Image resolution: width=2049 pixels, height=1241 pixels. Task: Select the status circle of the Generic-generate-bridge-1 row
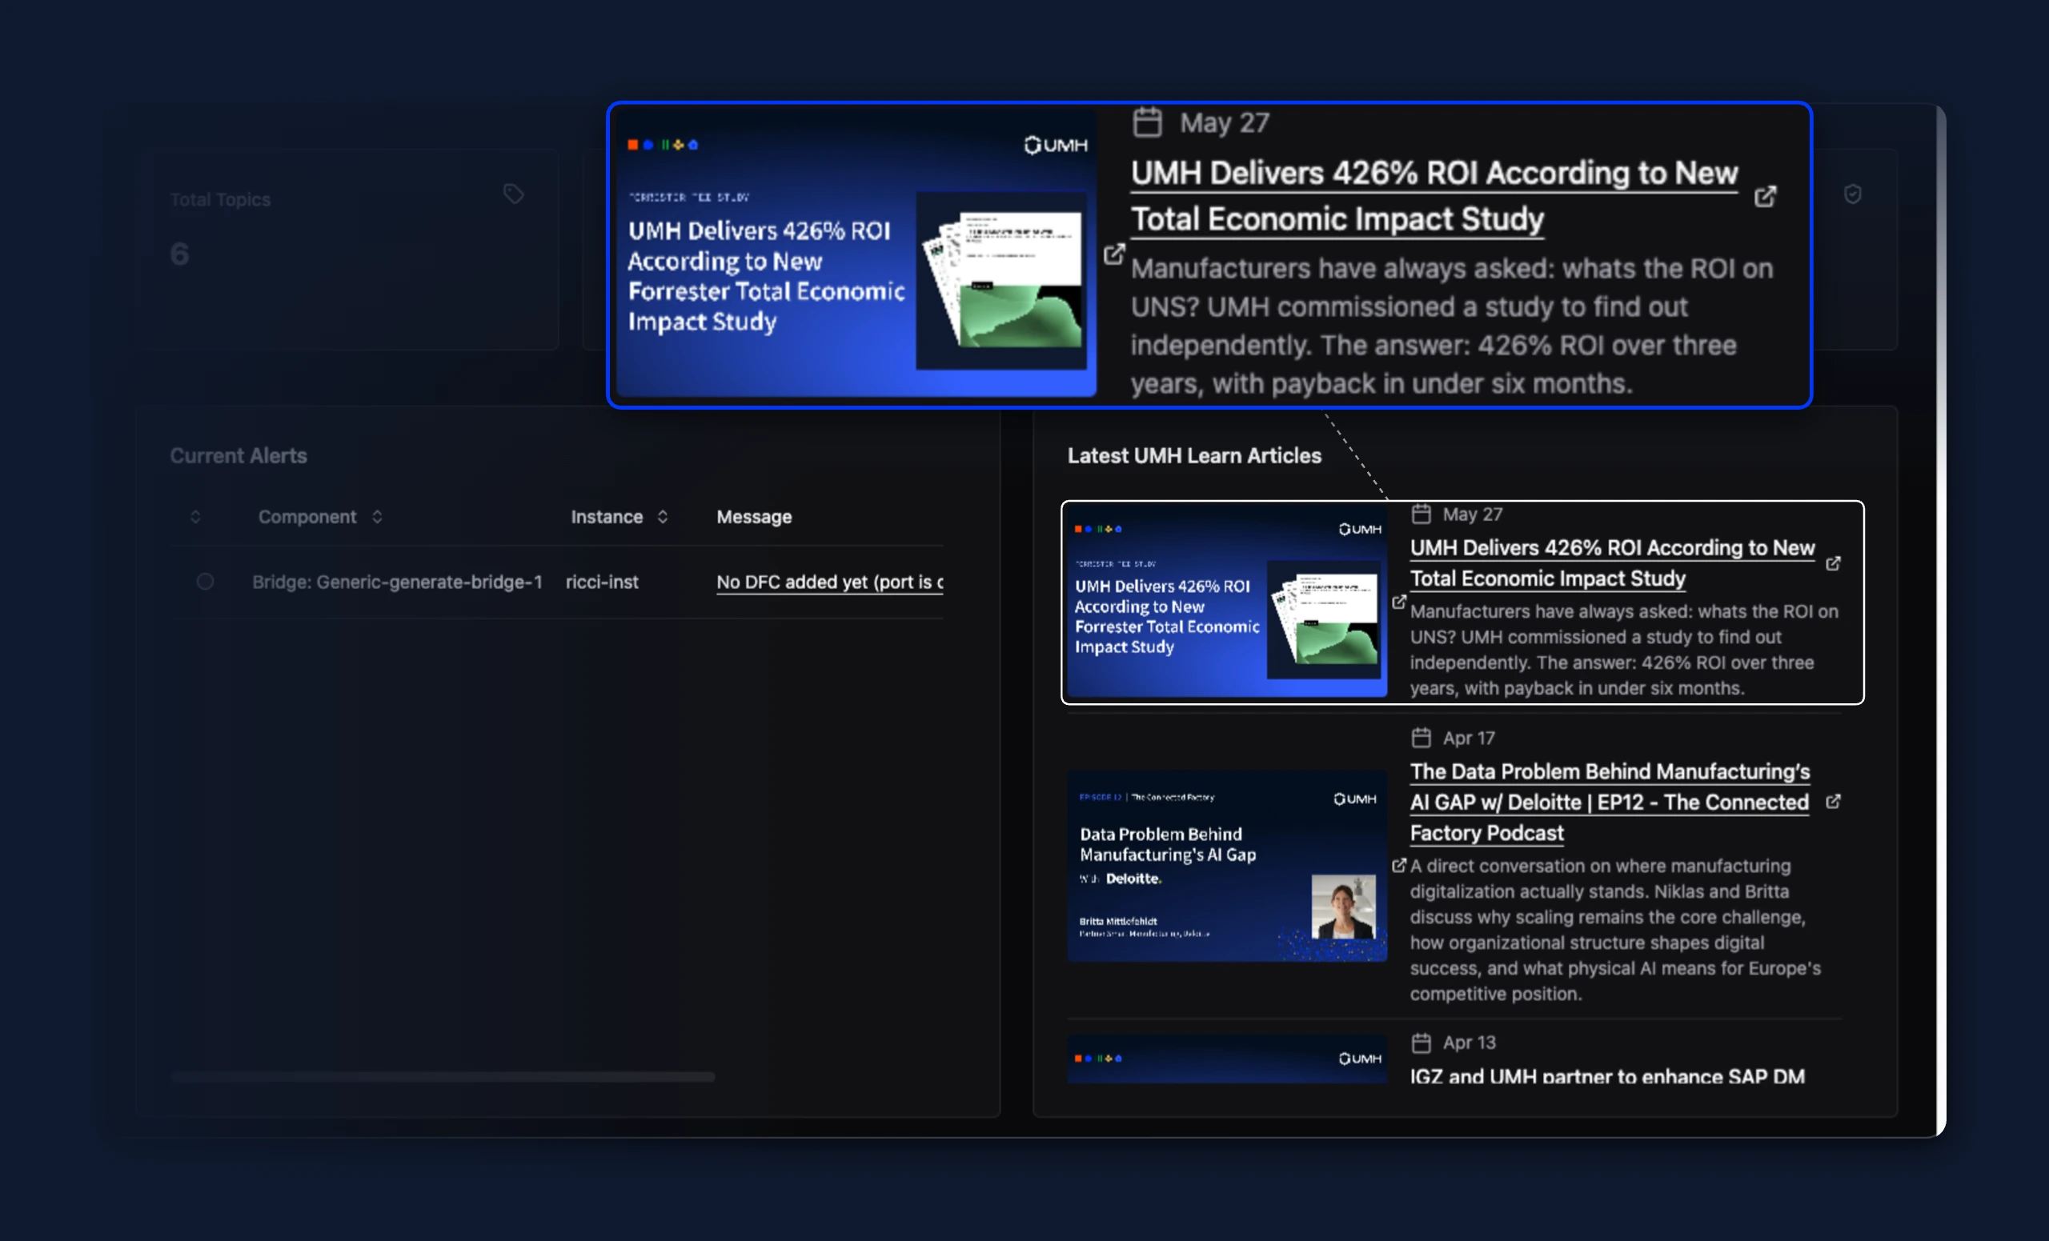(205, 581)
